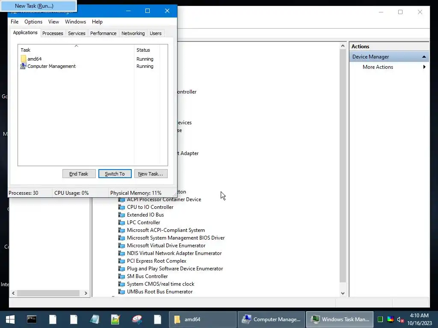Switch to the Users tab

point(156,33)
